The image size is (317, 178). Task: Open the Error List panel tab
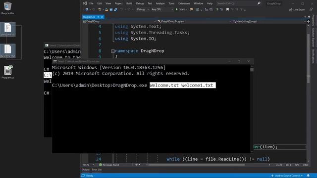97,170
